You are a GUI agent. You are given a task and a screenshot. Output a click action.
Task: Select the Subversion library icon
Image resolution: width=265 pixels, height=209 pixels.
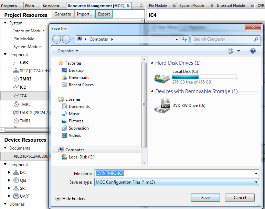point(64,128)
